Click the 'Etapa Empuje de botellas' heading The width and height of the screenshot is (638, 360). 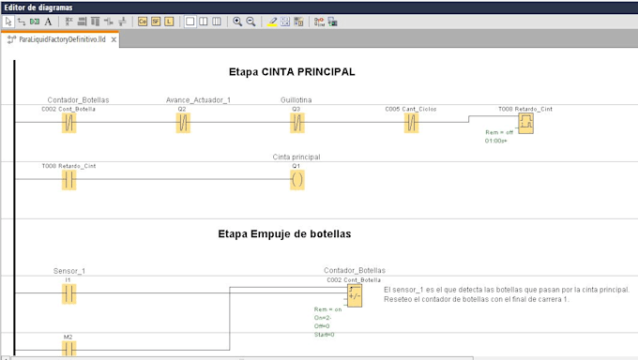pos(284,233)
